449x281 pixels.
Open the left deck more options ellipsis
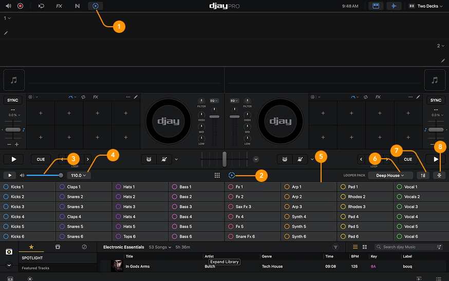128,97
